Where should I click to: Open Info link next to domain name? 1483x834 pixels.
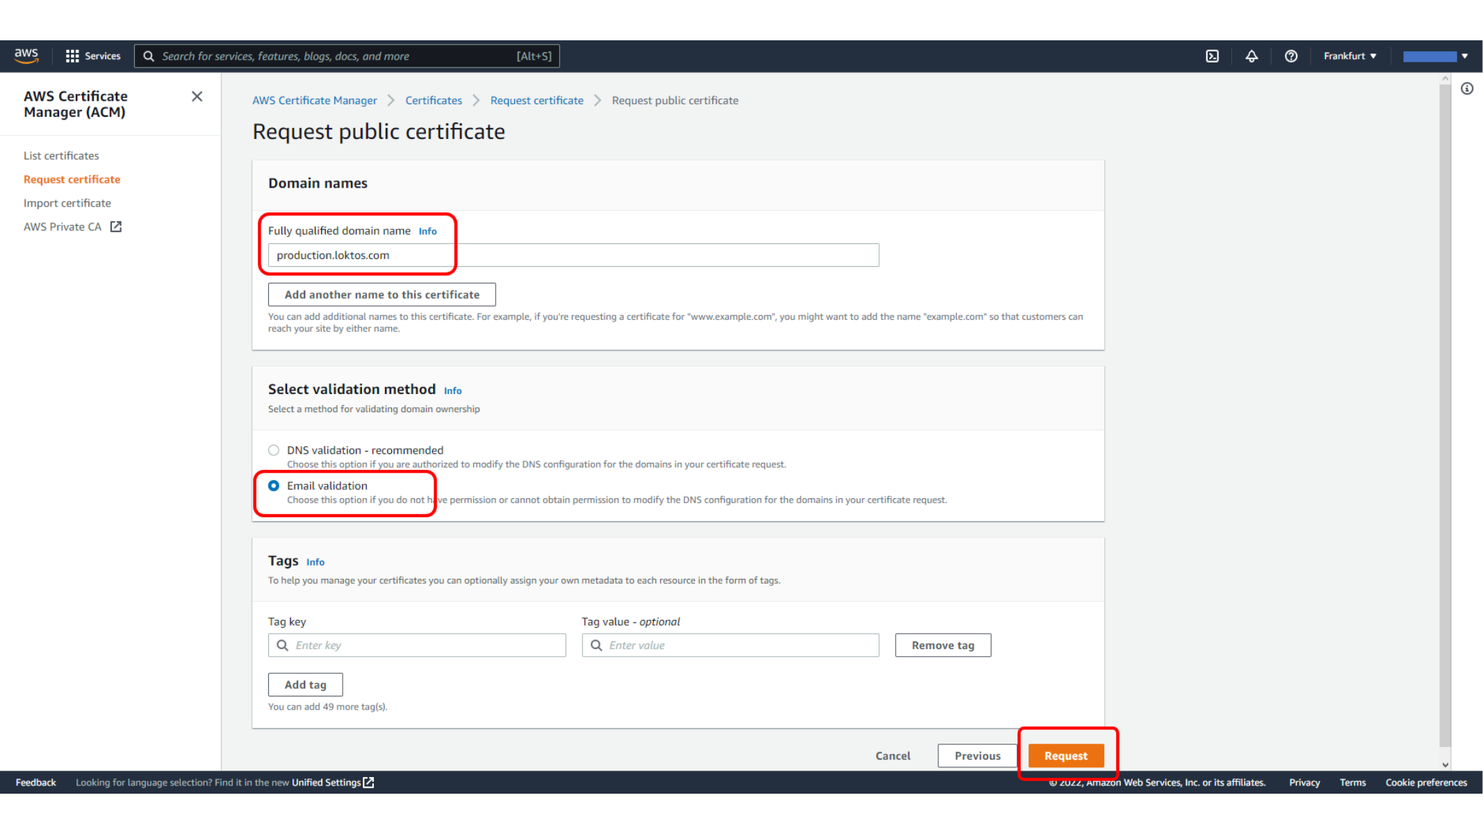427,231
